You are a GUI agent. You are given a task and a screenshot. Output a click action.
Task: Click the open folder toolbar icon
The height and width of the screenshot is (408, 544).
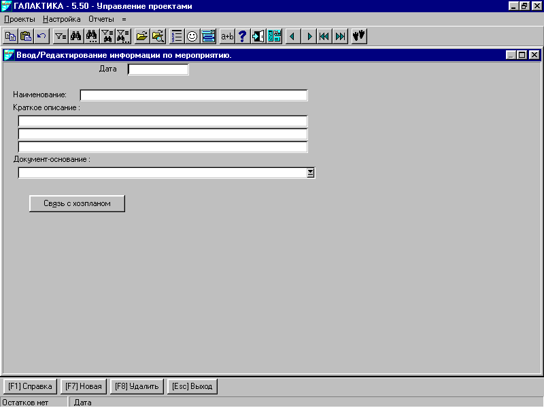point(142,36)
